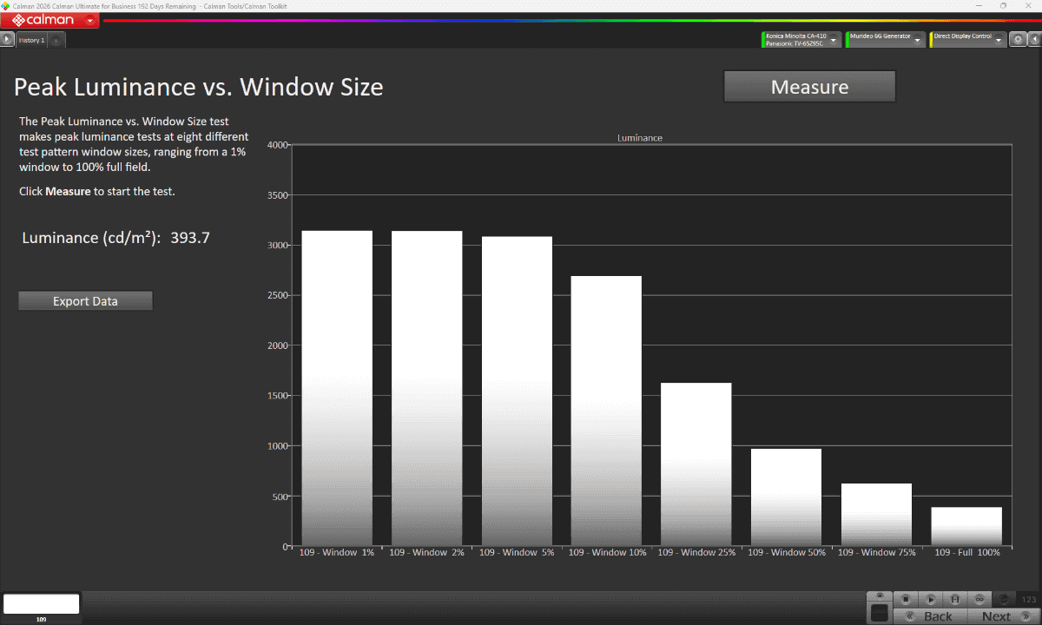Select the 109 - Window 25% bar
This screenshot has width=1042, height=625.
(696, 464)
